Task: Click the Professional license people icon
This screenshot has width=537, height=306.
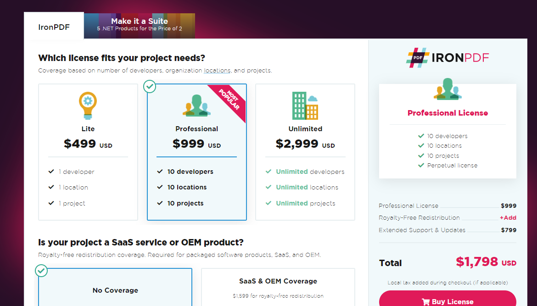Action: pyautogui.click(x=196, y=106)
